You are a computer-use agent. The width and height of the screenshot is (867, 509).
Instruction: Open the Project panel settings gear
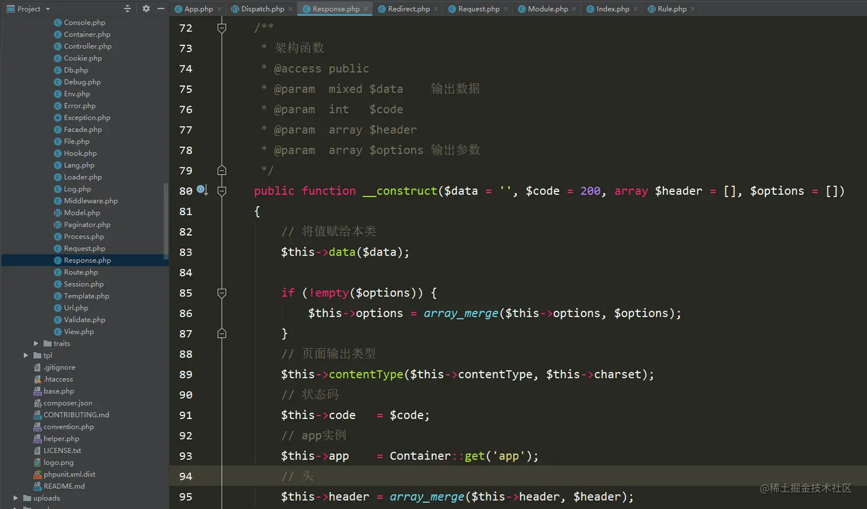[146, 9]
